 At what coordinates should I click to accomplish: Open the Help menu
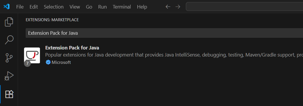142,7
